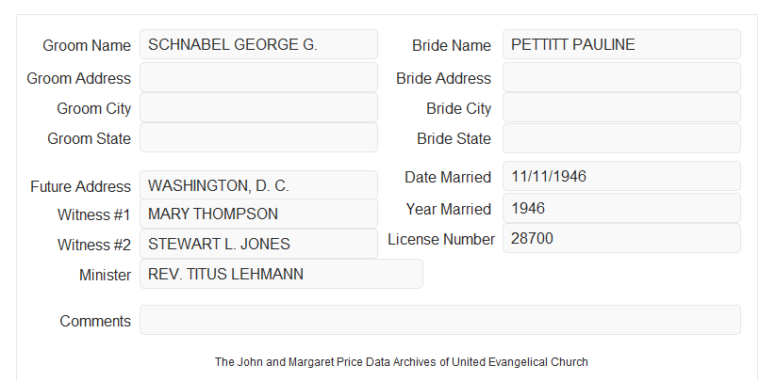Select the Groom City input box
Screen dimensions: 759x381
point(258,107)
